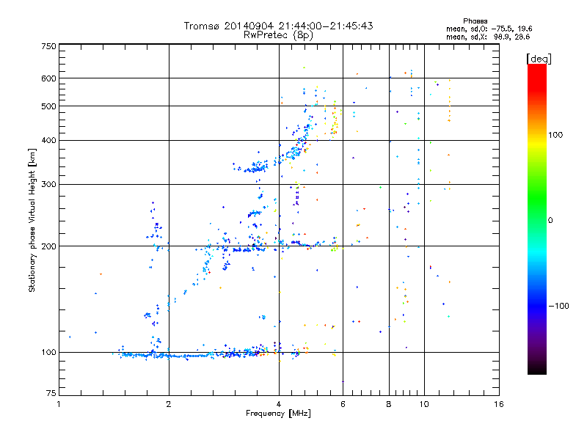
Task: Click the y-axis tick label '75'
Action: [x=51, y=393]
